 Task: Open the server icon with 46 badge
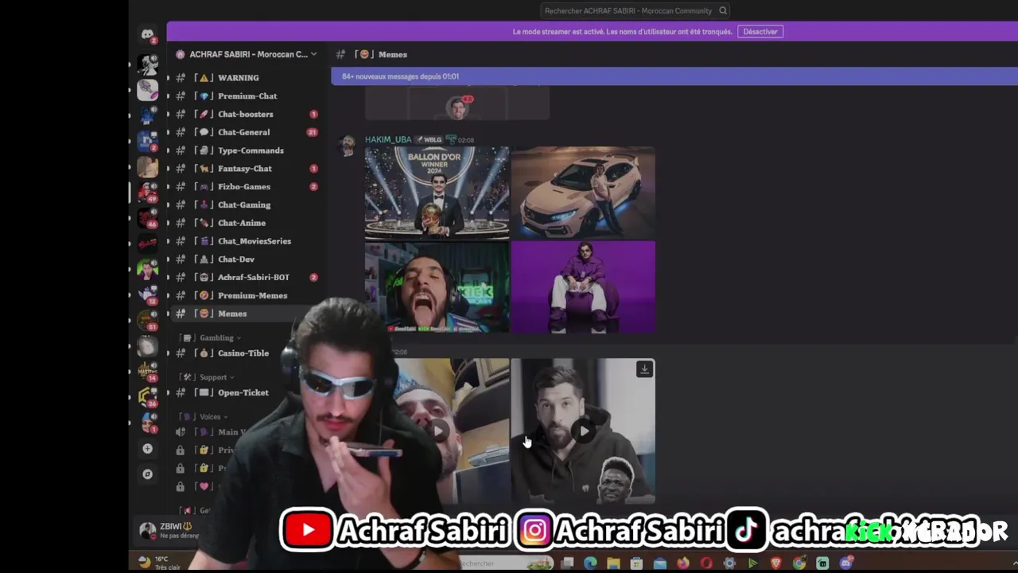(147, 217)
